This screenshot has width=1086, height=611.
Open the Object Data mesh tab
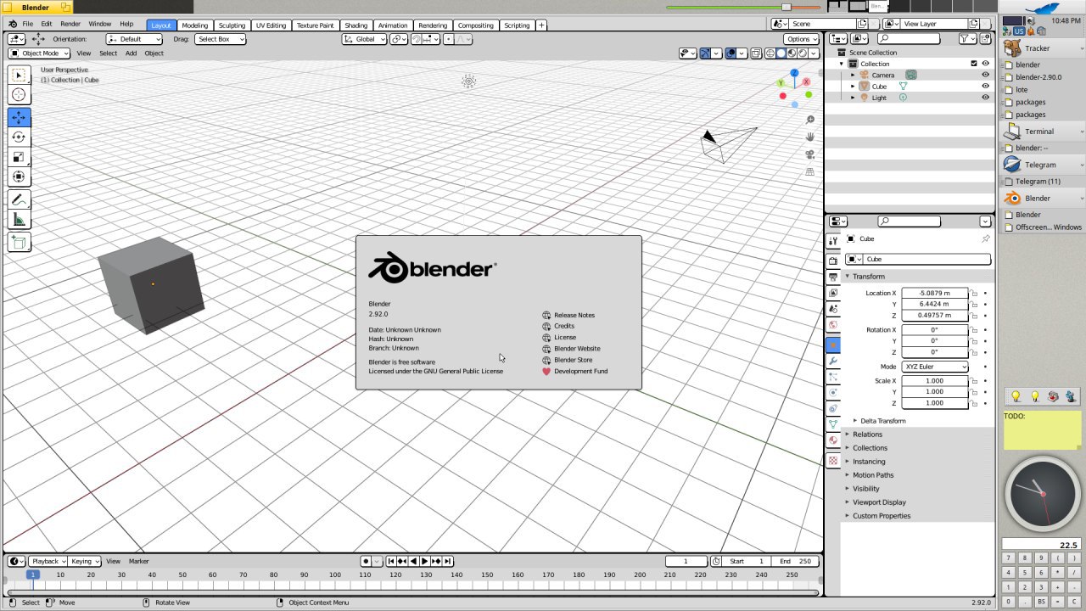833,423
